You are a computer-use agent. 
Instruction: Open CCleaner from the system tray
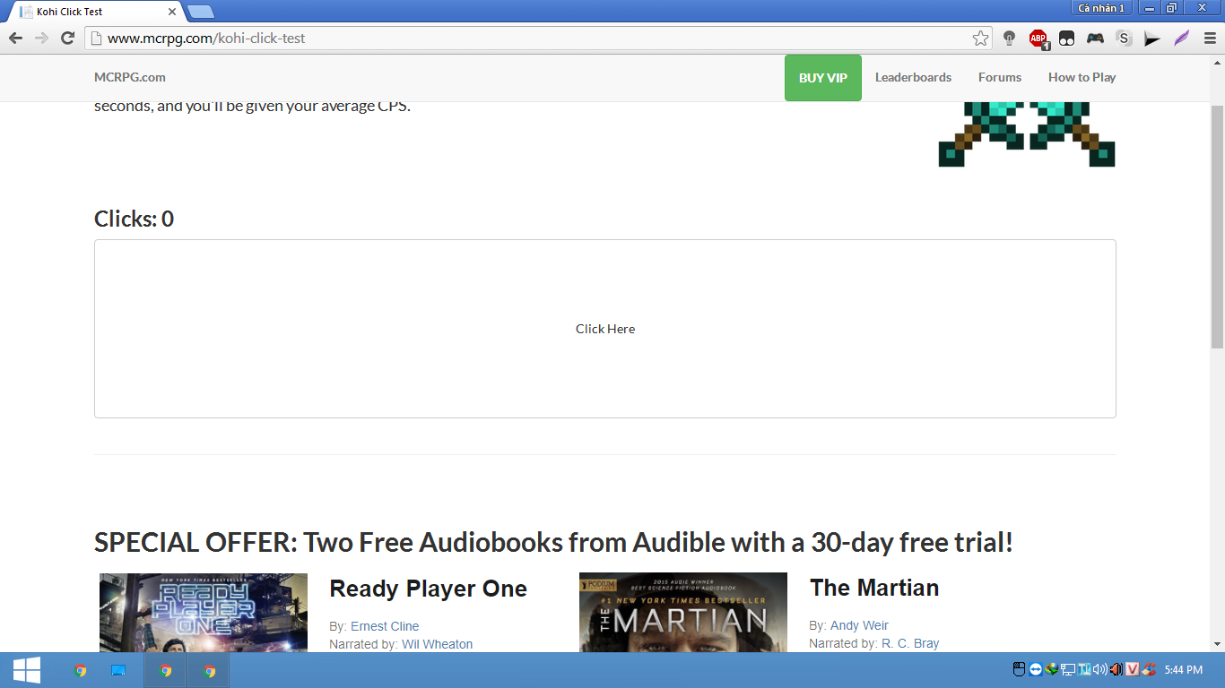(1149, 669)
